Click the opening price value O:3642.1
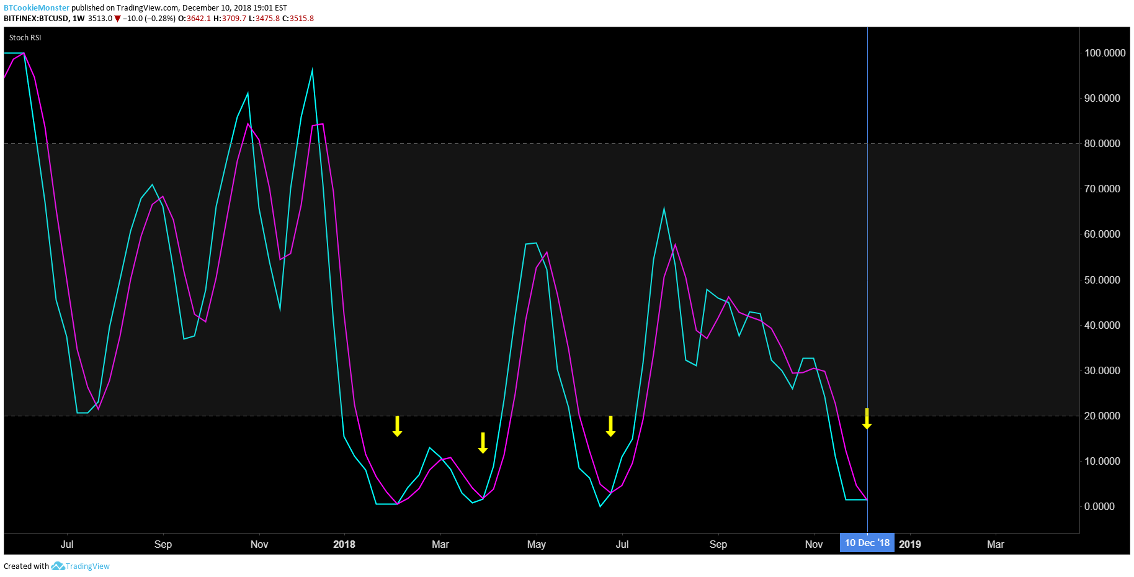 [x=194, y=19]
